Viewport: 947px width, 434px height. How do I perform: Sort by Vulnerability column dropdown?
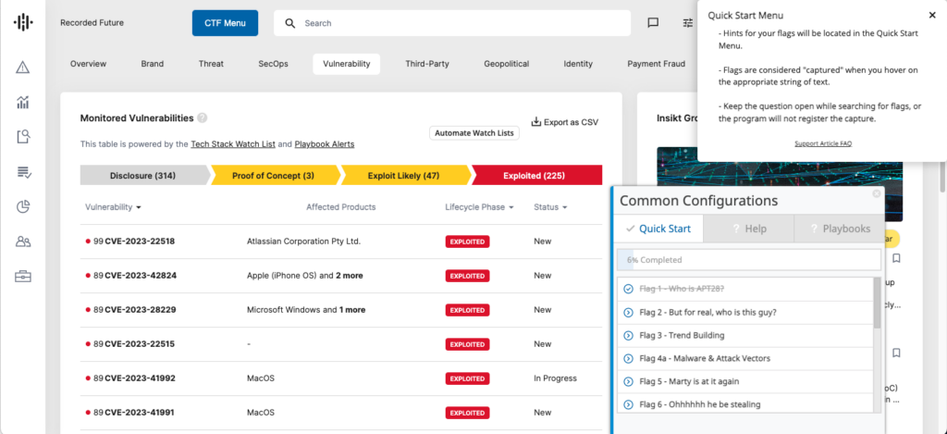click(x=113, y=207)
